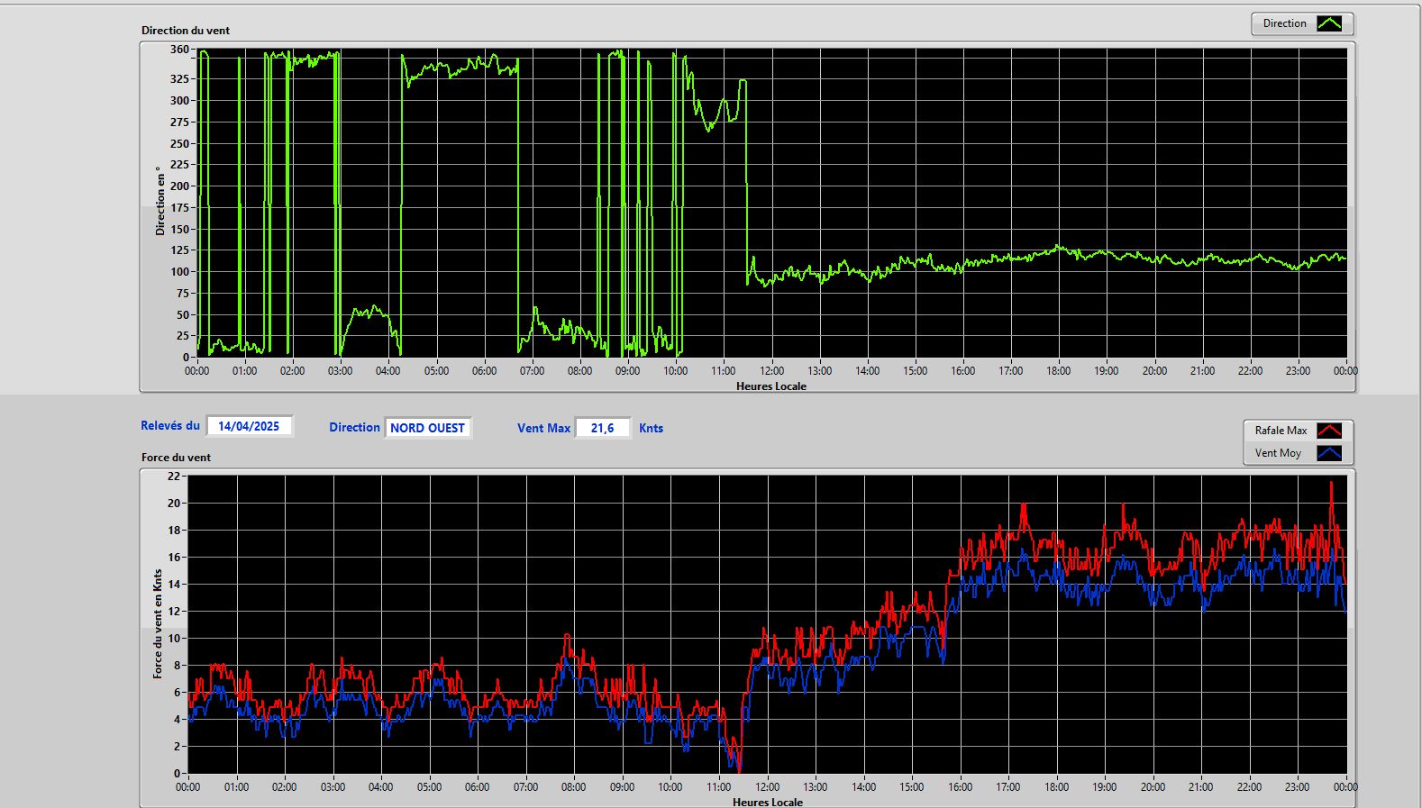The width and height of the screenshot is (1422, 808).
Task: Click the 100 value on direction axis
Action: tap(179, 271)
